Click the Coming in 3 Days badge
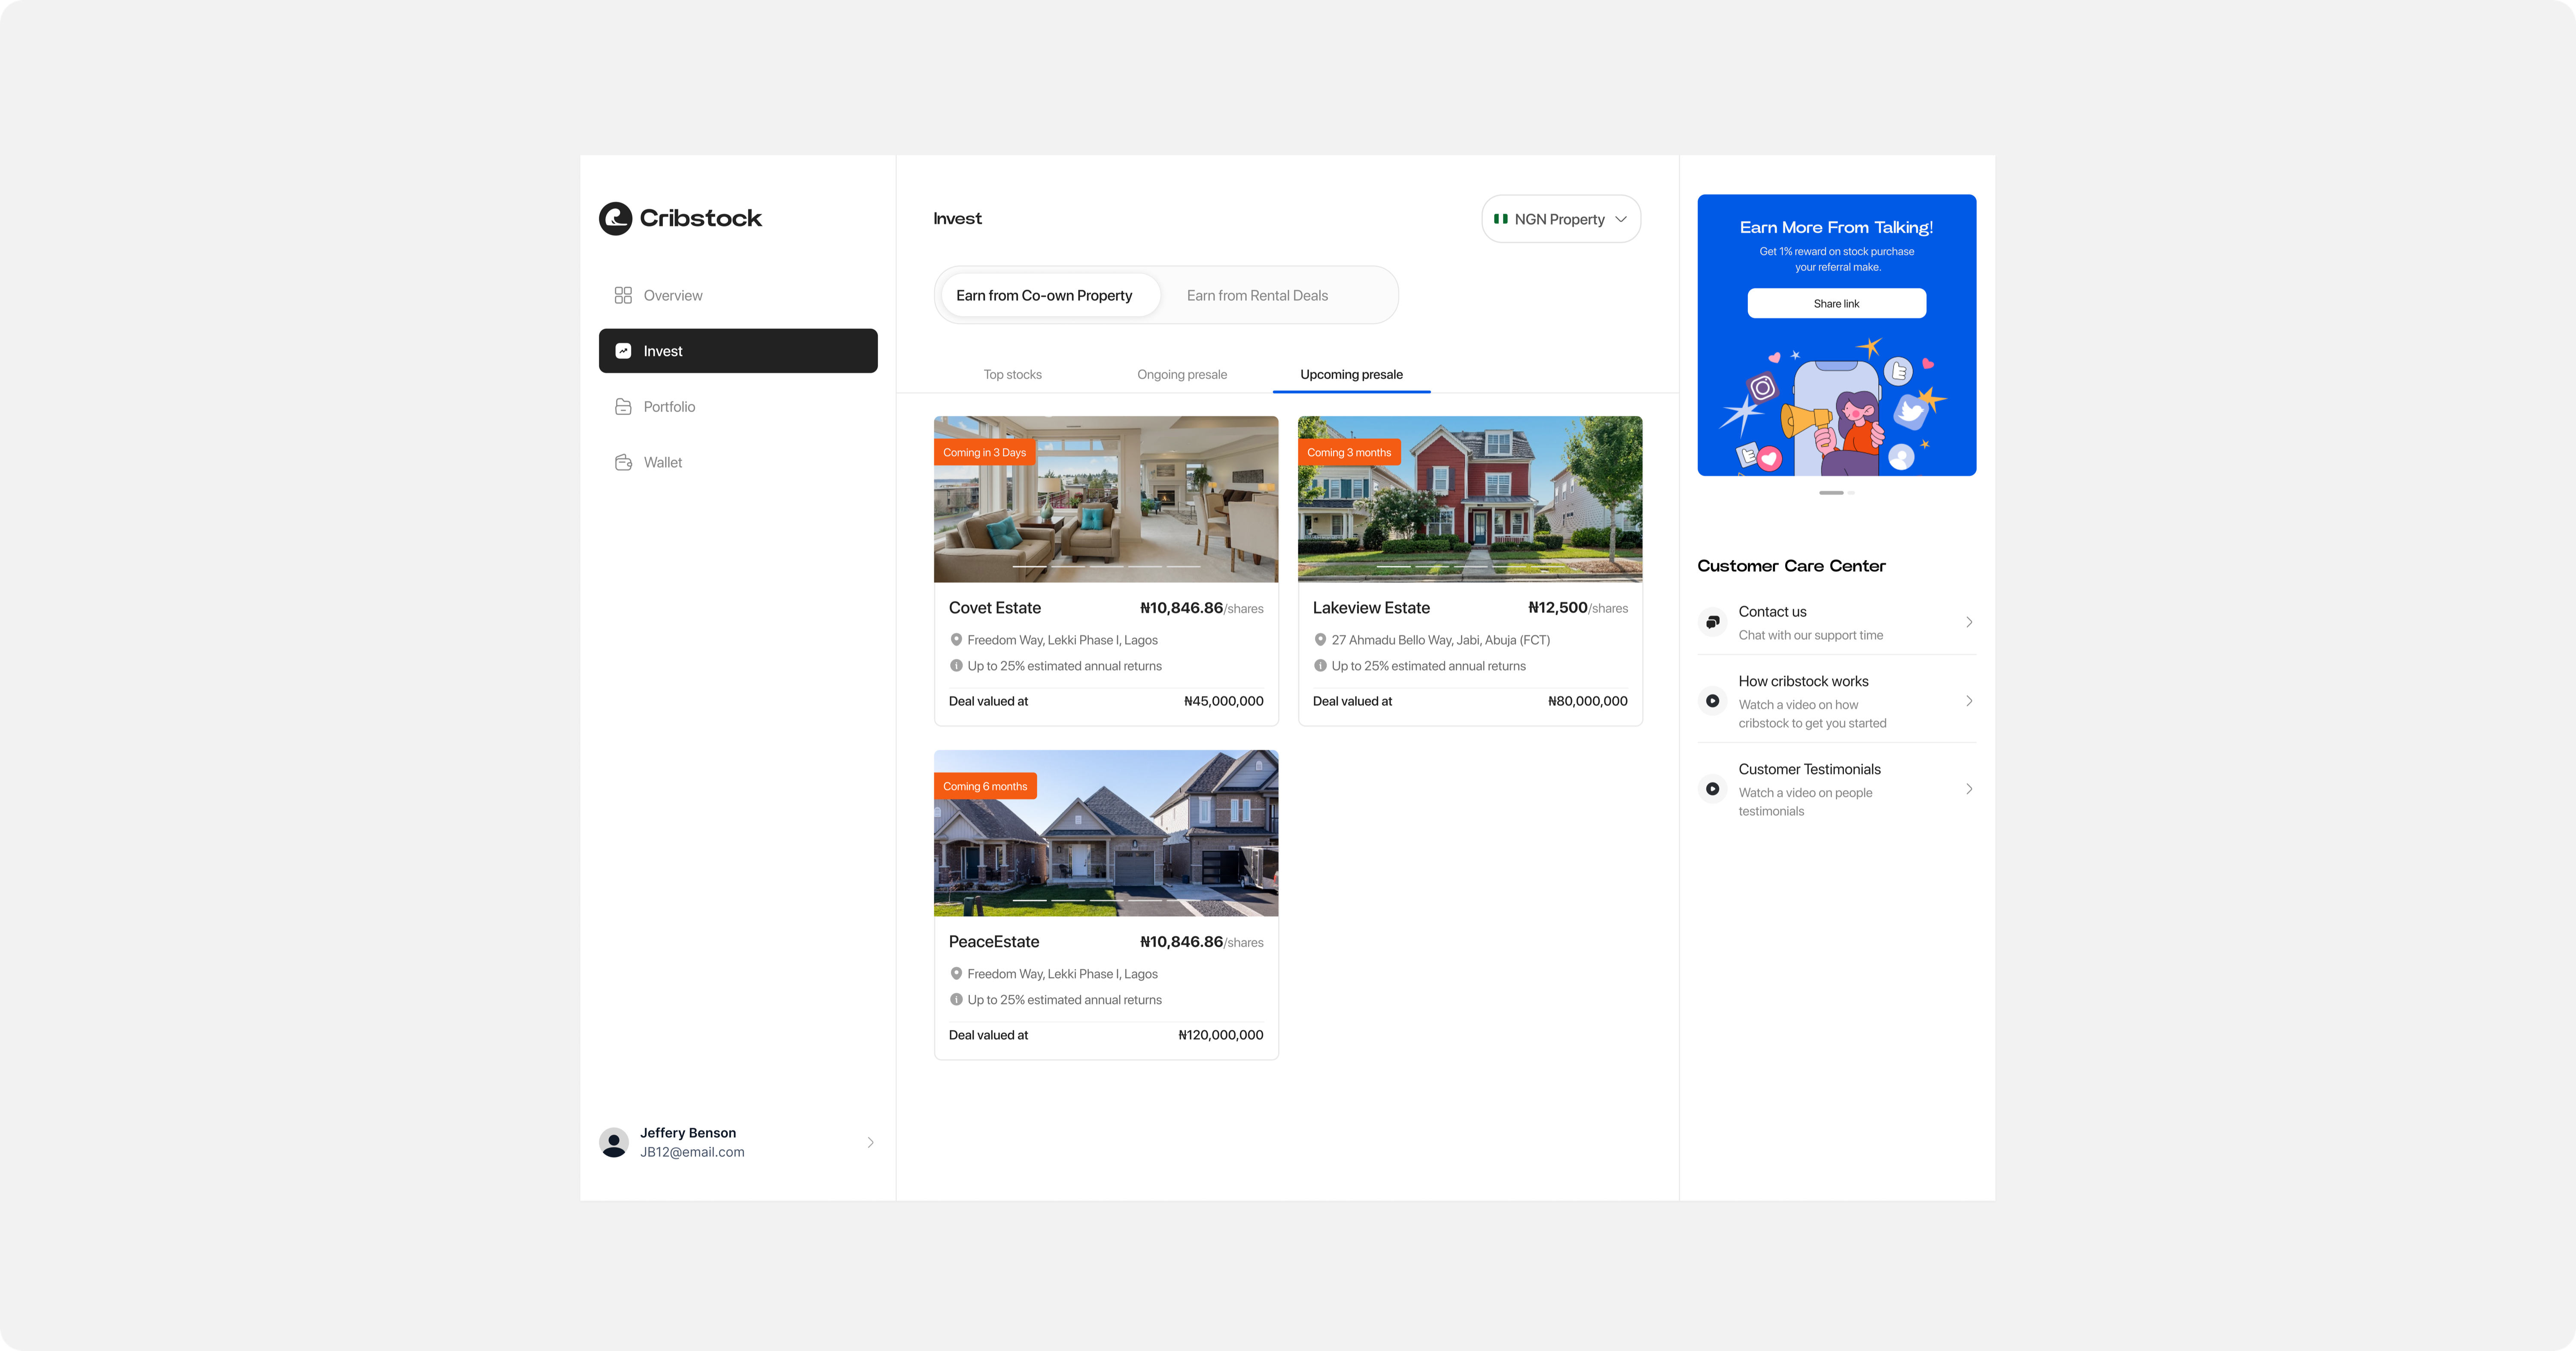This screenshot has height=1351, width=2576. (985, 453)
